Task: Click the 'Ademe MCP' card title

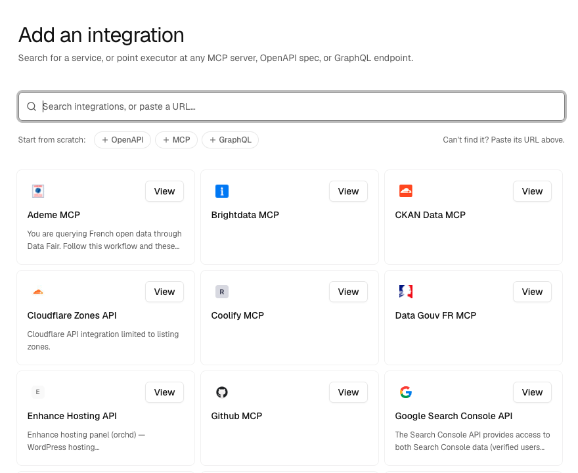Action: click(x=53, y=215)
